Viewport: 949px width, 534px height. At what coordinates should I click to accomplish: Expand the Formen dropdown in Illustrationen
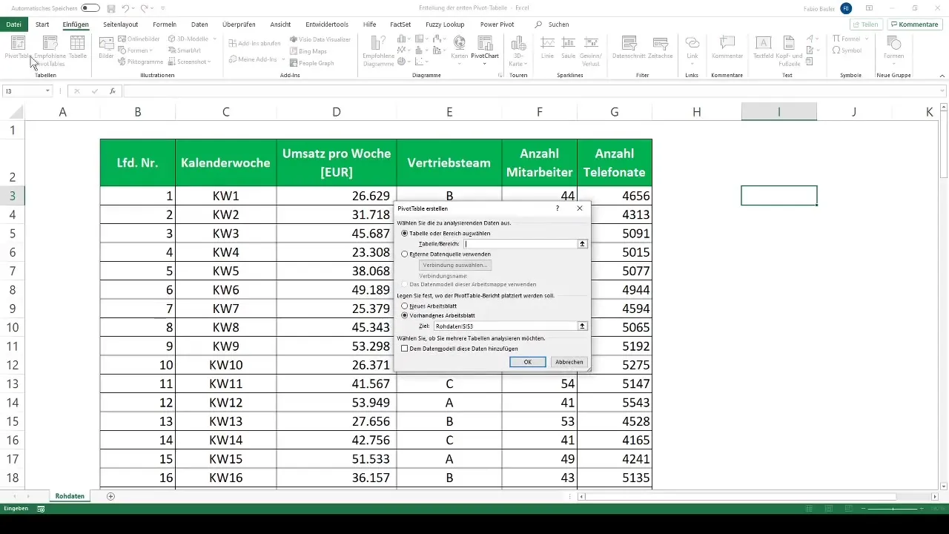tap(151, 50)
